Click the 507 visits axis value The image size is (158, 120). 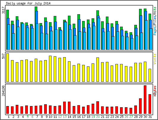[4, 56]
